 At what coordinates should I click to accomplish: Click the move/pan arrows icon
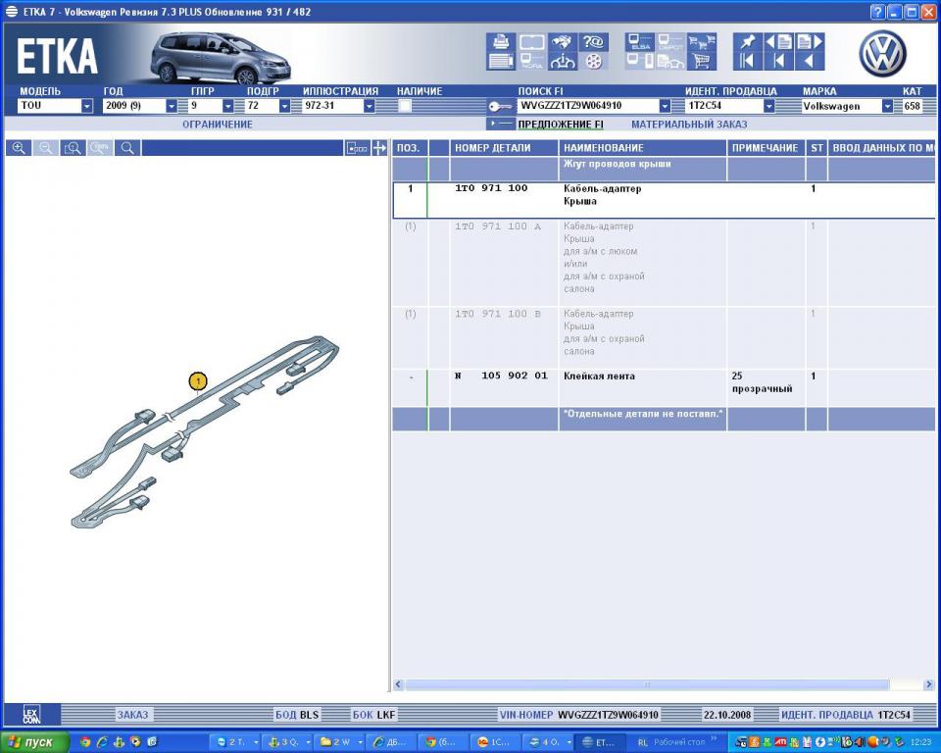(x=379, y=148)
